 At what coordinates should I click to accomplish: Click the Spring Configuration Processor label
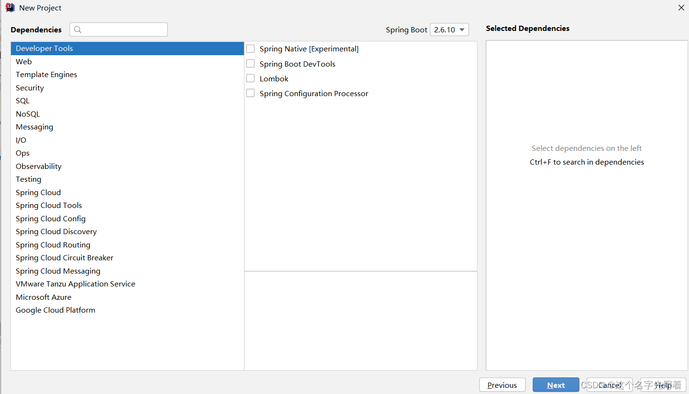click(314, 93)
